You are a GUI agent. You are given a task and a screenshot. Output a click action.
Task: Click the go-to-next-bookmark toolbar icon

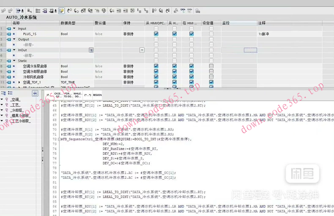click(161, 11)
